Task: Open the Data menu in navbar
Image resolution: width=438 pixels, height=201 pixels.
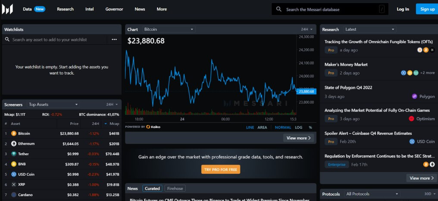Action: (27, 9)
